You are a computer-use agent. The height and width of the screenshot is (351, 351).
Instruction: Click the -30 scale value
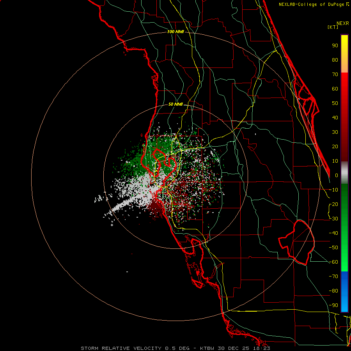point(333,219)
